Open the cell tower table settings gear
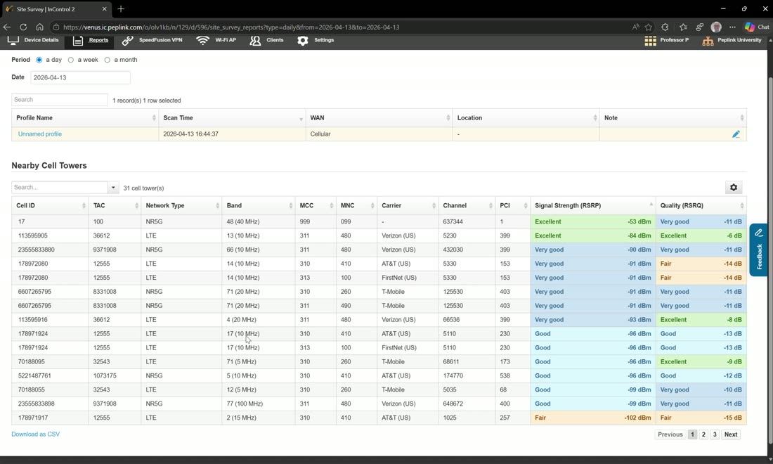Screen dimensions: 773x464 pos(734,188)
